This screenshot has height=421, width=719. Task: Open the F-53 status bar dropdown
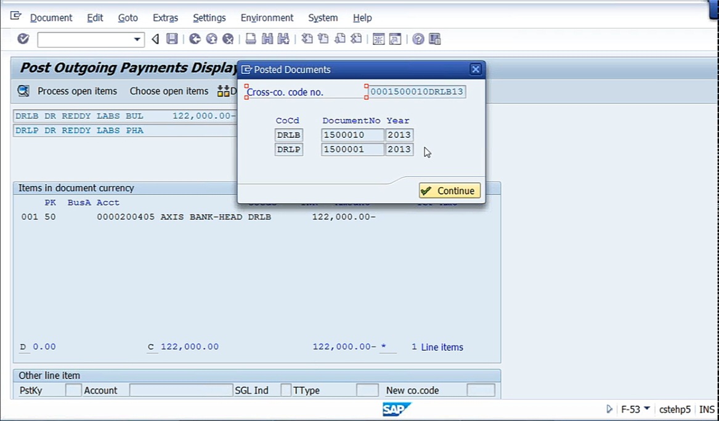pyautogui.click(x=647, y=408)
